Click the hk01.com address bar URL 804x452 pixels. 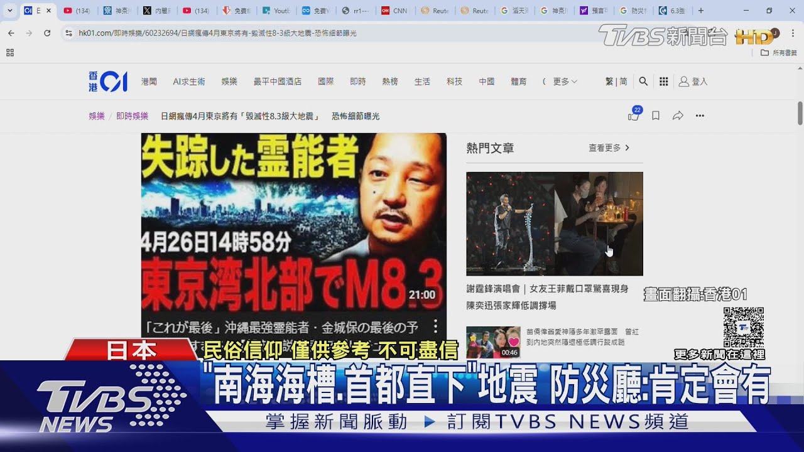tap(217, 33)
